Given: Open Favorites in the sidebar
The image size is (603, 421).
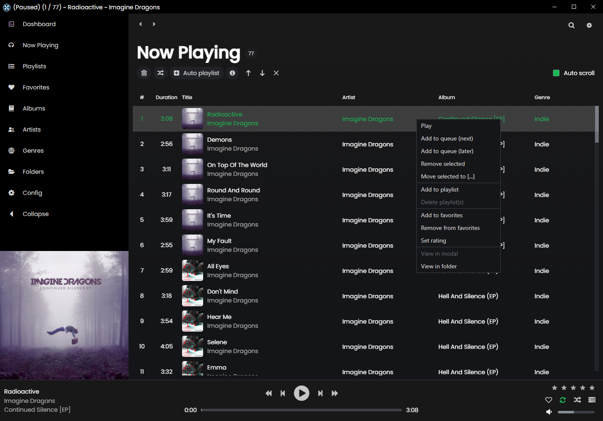Looking at the screenshot, I should (36, 87).
